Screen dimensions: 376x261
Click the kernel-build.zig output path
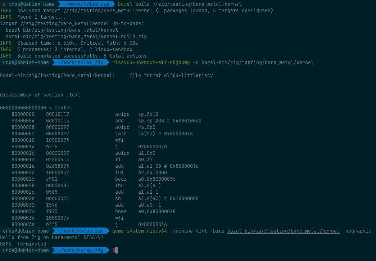(x=76, y=36)
